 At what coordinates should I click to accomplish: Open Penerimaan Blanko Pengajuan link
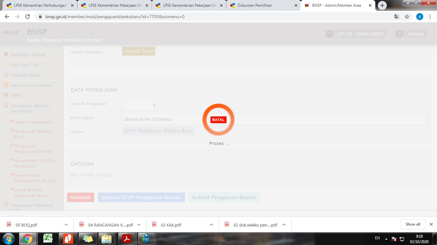coord(34,163)
